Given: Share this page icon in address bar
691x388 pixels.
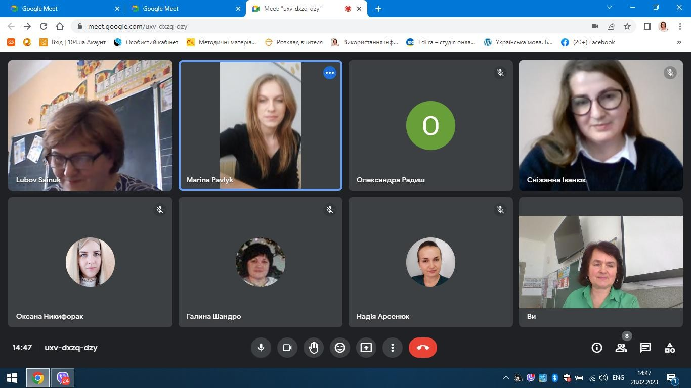Looking at the screenshot, I should (x=611, y=26).
